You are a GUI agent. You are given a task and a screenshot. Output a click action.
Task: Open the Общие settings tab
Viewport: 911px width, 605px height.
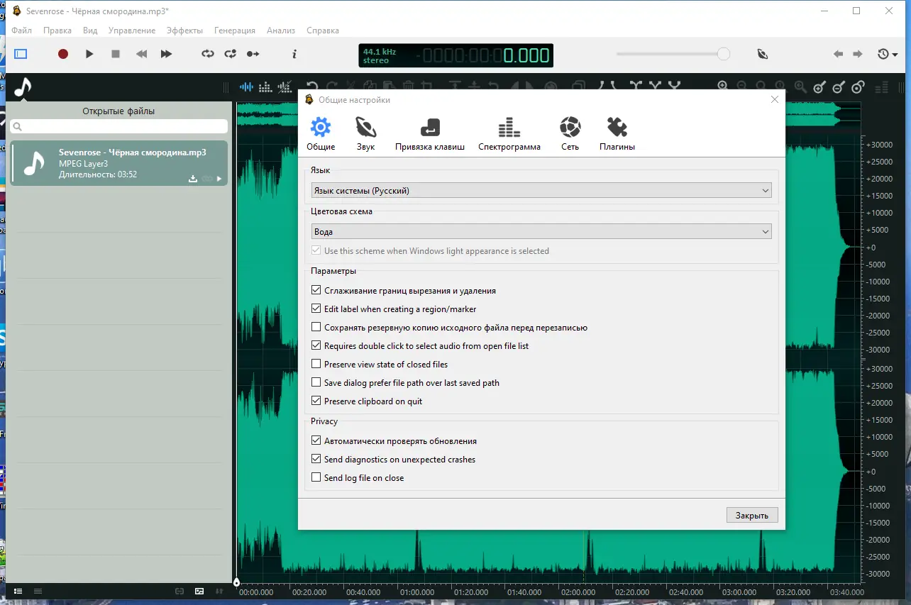click(x=321, y=134)
